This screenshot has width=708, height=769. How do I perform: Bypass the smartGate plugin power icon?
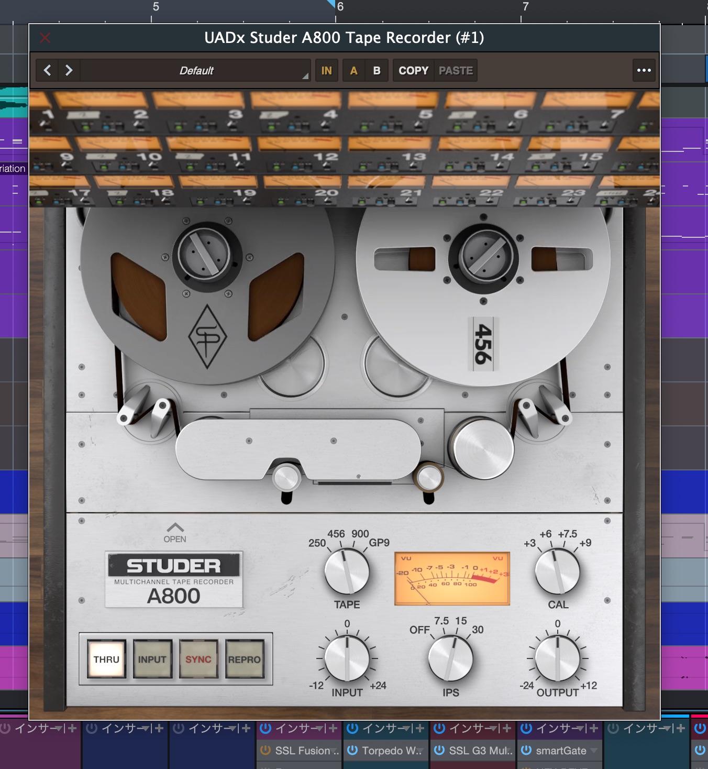coord(526,751)
